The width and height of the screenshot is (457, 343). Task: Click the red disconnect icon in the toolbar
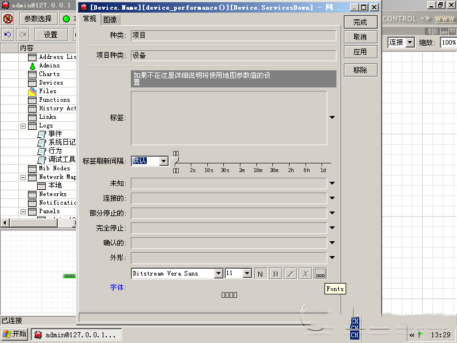7,18
